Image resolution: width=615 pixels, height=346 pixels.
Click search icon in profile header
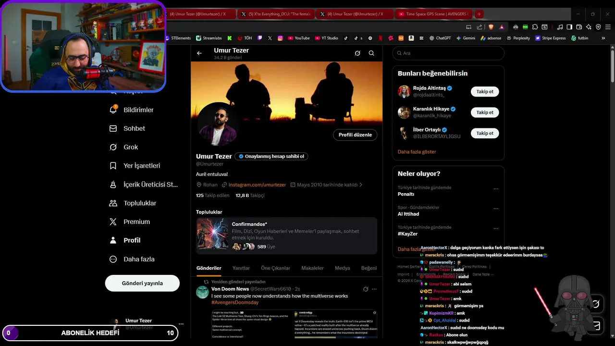(371, 53)
